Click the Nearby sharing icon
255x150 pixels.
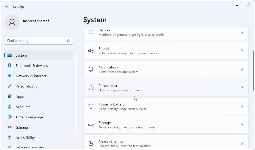pos(91,143)
